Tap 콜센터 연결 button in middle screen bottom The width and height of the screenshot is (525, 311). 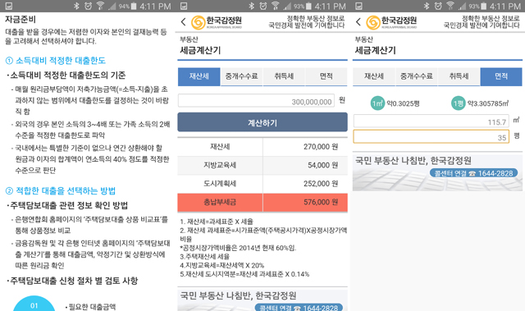click(299, 308)
